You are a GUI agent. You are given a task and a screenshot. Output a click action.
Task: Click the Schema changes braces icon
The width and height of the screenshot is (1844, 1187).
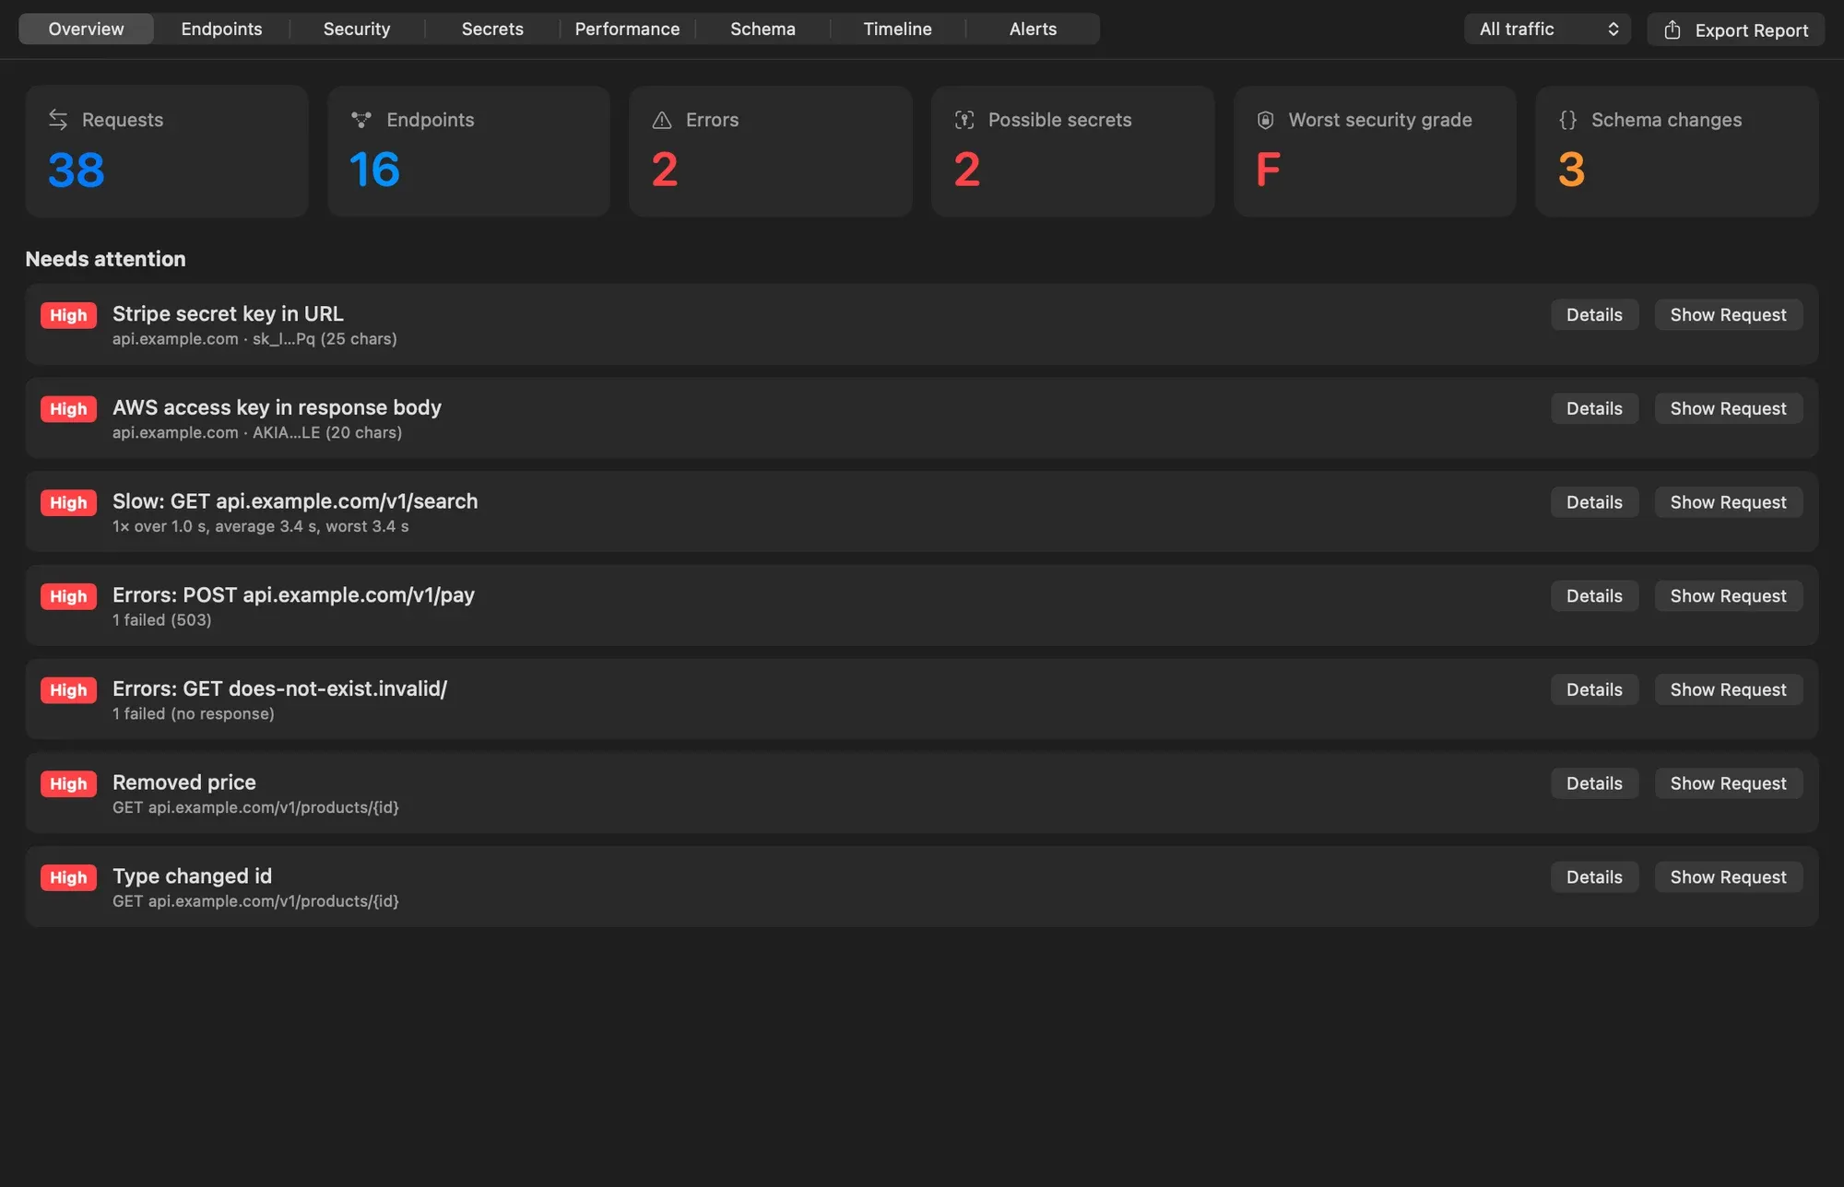(1568, 120)
